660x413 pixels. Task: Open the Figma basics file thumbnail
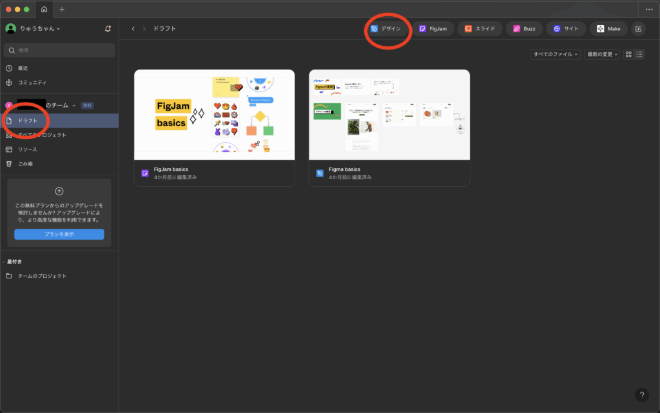click(x=389, y=115)
